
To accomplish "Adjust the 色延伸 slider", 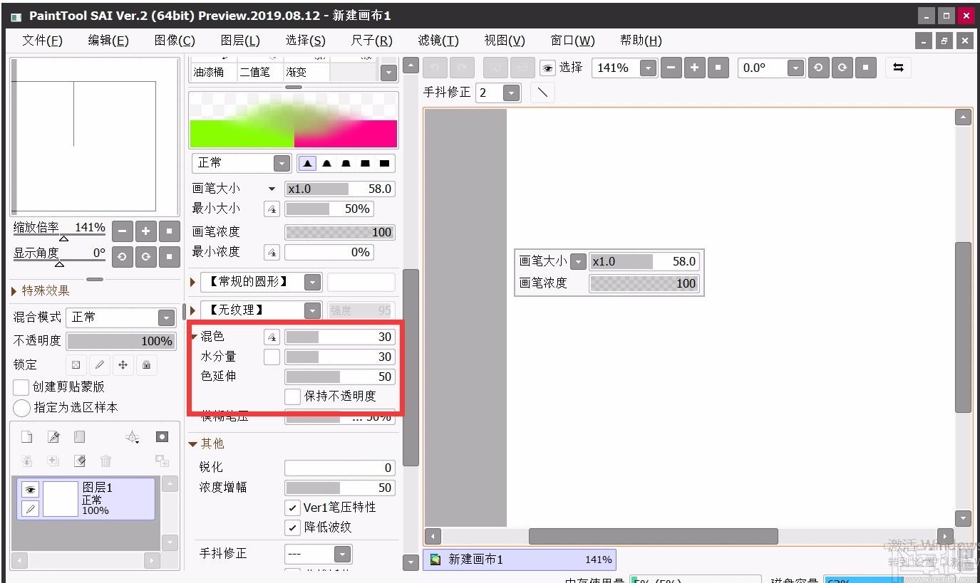I will [x=340, y=377].
